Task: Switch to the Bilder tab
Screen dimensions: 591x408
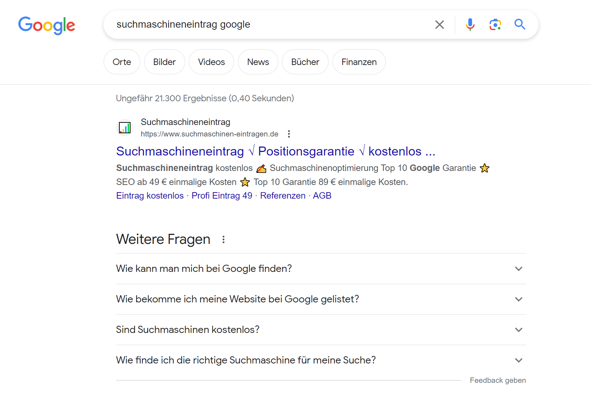Action: [x=164, y=62]
